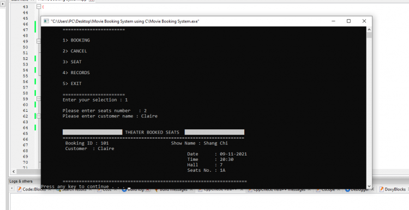Click the side panel arrow button at top-left
The width and height of the screenshot is (409, 210).
tap(3, 4)
